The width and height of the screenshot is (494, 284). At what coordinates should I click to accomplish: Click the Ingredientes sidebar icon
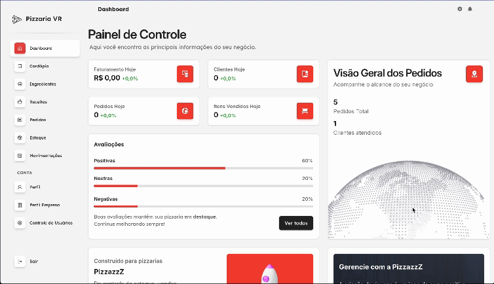click(x=20, y=84)
